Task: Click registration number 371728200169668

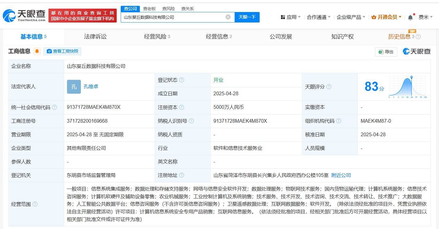Action: click(x=87, y=121)
